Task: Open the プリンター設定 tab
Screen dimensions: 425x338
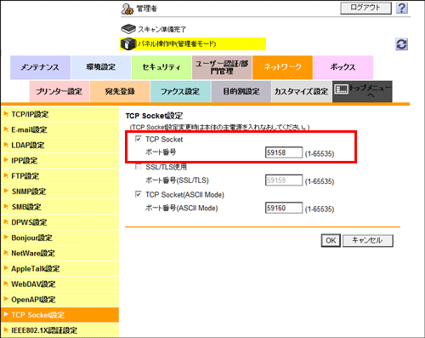Action: [59, 91]
